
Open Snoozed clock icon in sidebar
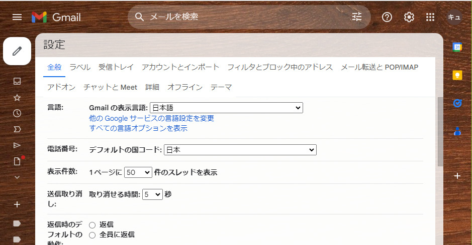coord(17,113)
